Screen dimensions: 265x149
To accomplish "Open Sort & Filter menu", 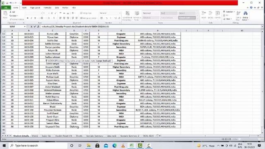I will coord(238,16).
